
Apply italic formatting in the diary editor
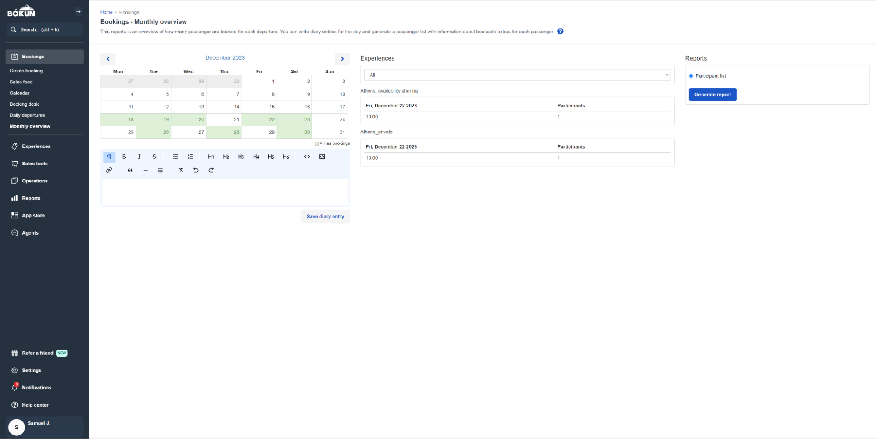click(139, 157)
